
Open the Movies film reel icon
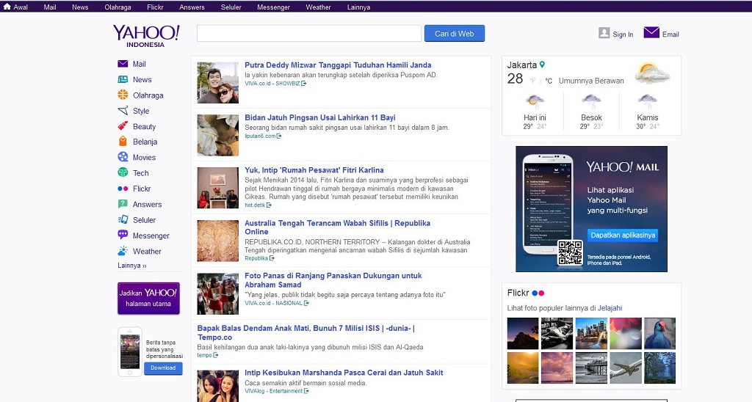click(x=123, y=157)
